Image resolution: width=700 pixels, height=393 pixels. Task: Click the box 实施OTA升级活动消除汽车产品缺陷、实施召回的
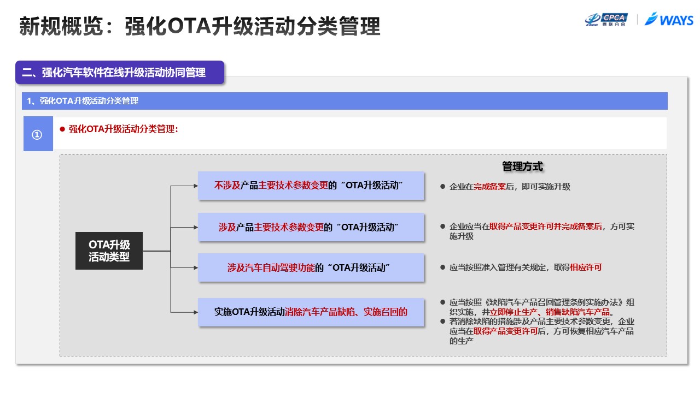[x=311, y=312]
